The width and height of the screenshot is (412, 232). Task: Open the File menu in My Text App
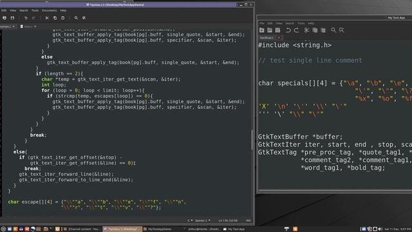(262, 23)
